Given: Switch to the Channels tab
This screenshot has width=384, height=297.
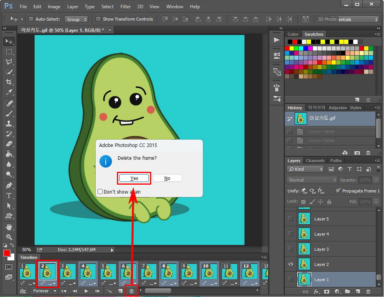Looking at the screenshot, I should coord(315,161).
